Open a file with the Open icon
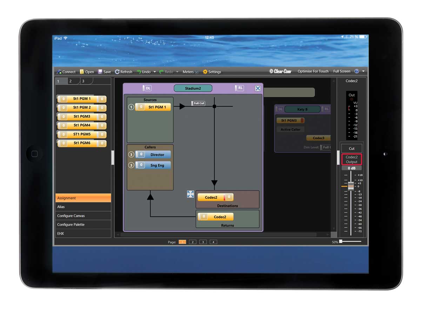421x314 pixels. pos(82,72)
